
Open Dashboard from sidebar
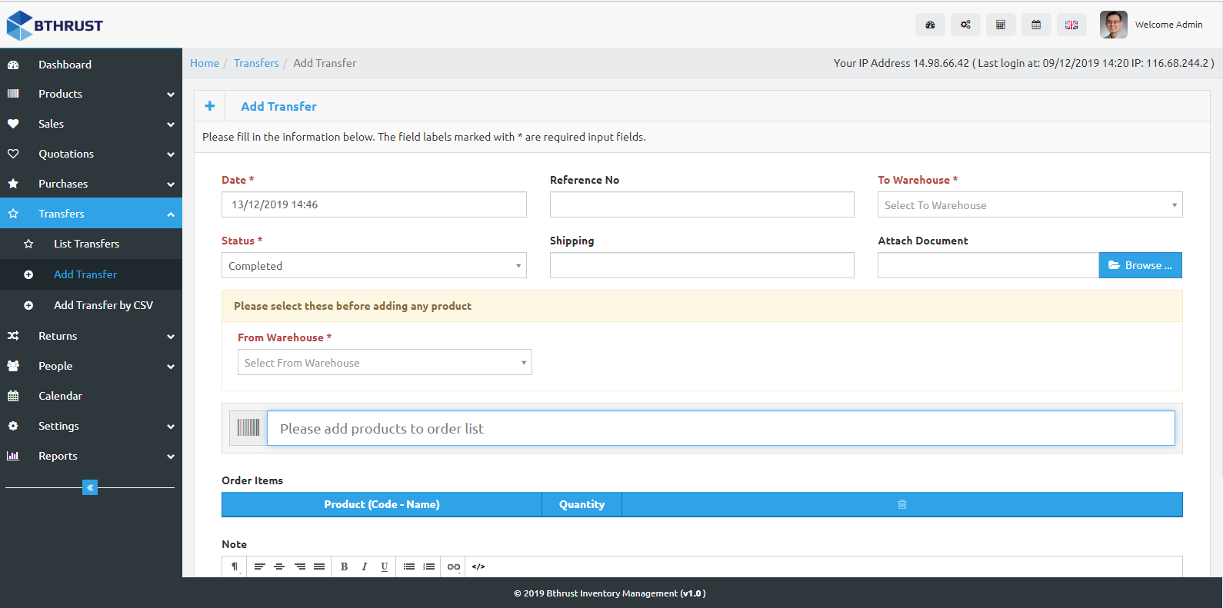91,65
